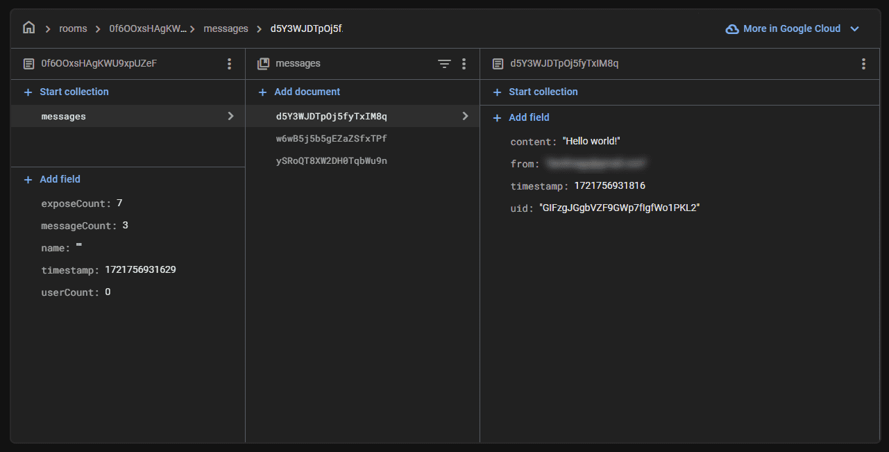Open the filter list icon for messages
This screenshot has width=889, height=452.
pyautogui.click(x=444, y=64)
